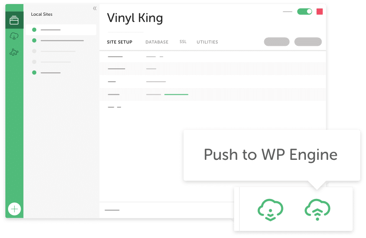
Task: Open the Database tab
Action: [157, 42]
